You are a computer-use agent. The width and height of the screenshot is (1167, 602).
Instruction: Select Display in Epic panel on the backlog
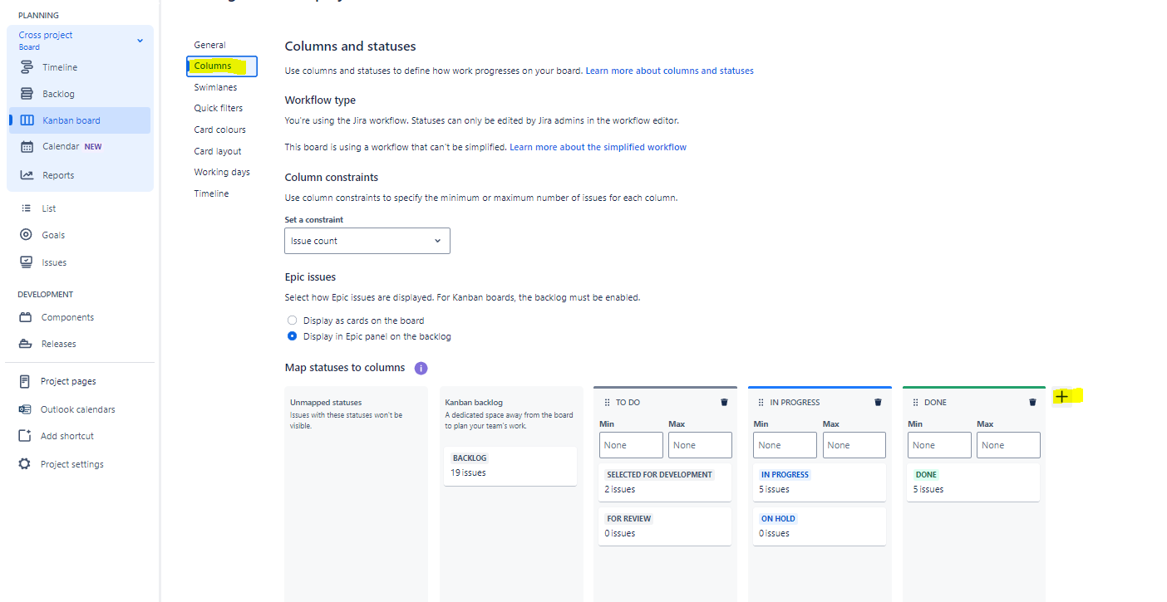[292, 336]
